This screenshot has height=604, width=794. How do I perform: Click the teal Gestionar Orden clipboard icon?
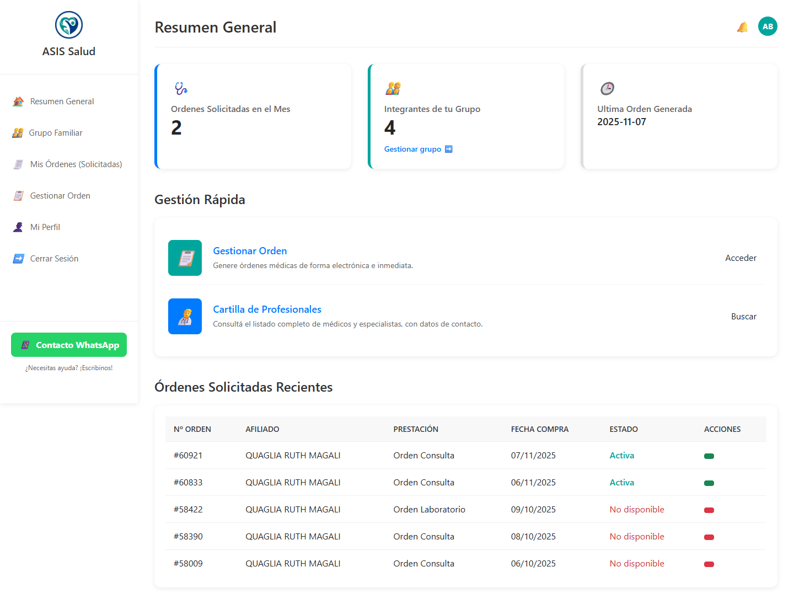(x=185, y=258)
